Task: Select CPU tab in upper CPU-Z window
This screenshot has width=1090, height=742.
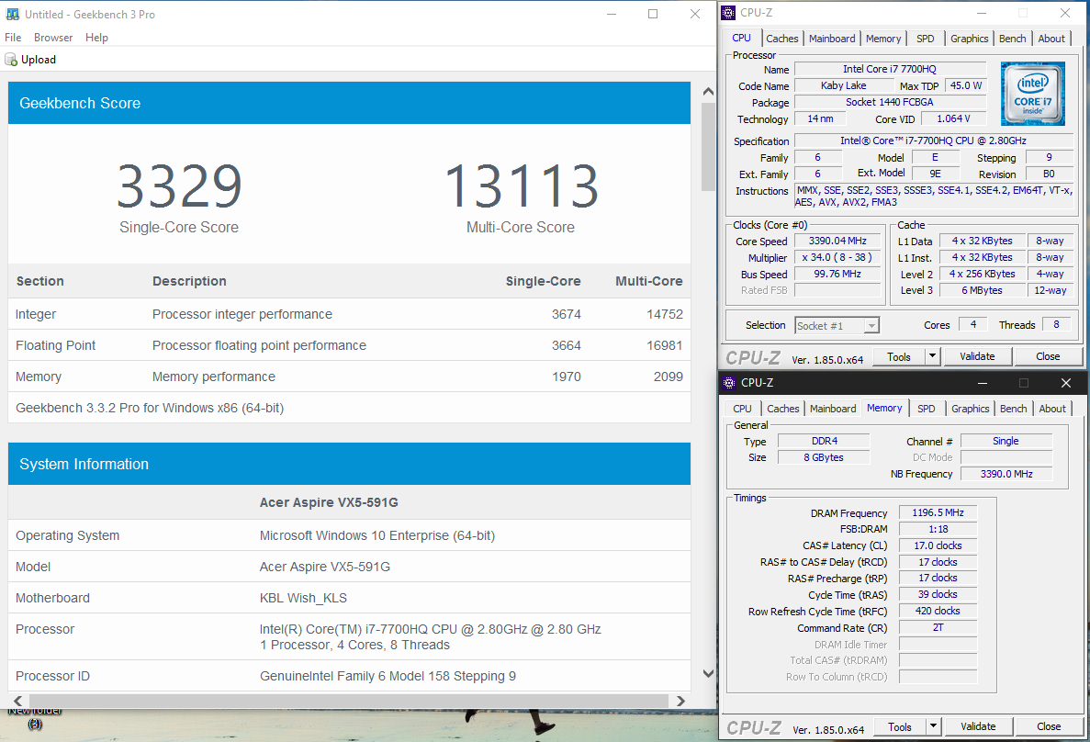Action: [742, 39]
